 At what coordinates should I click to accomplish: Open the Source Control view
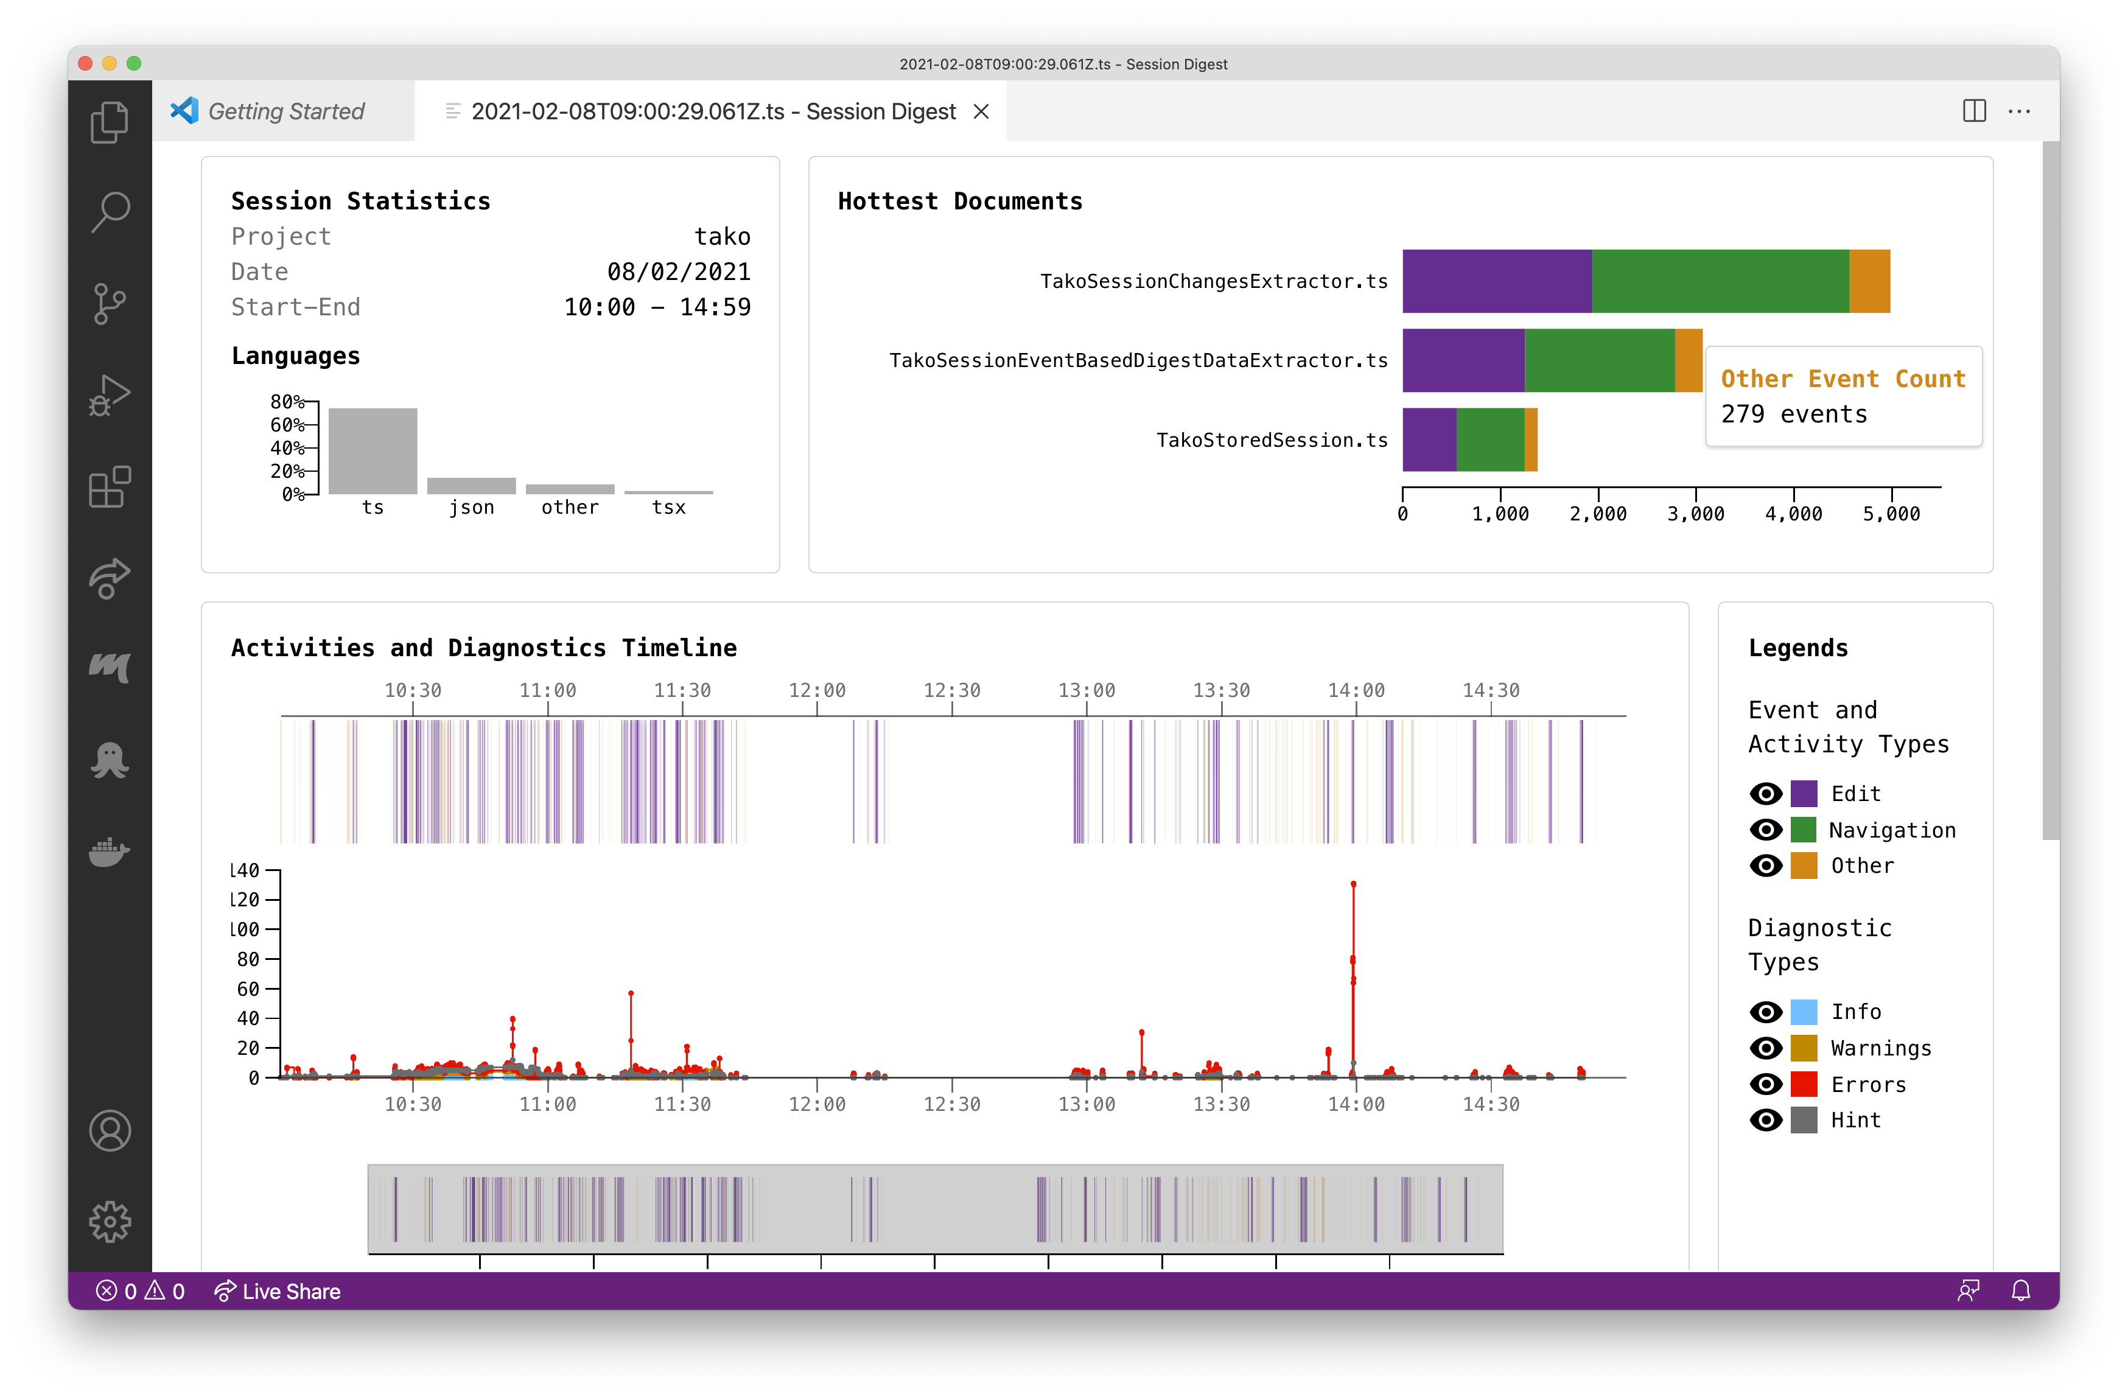tap(109, 304)
